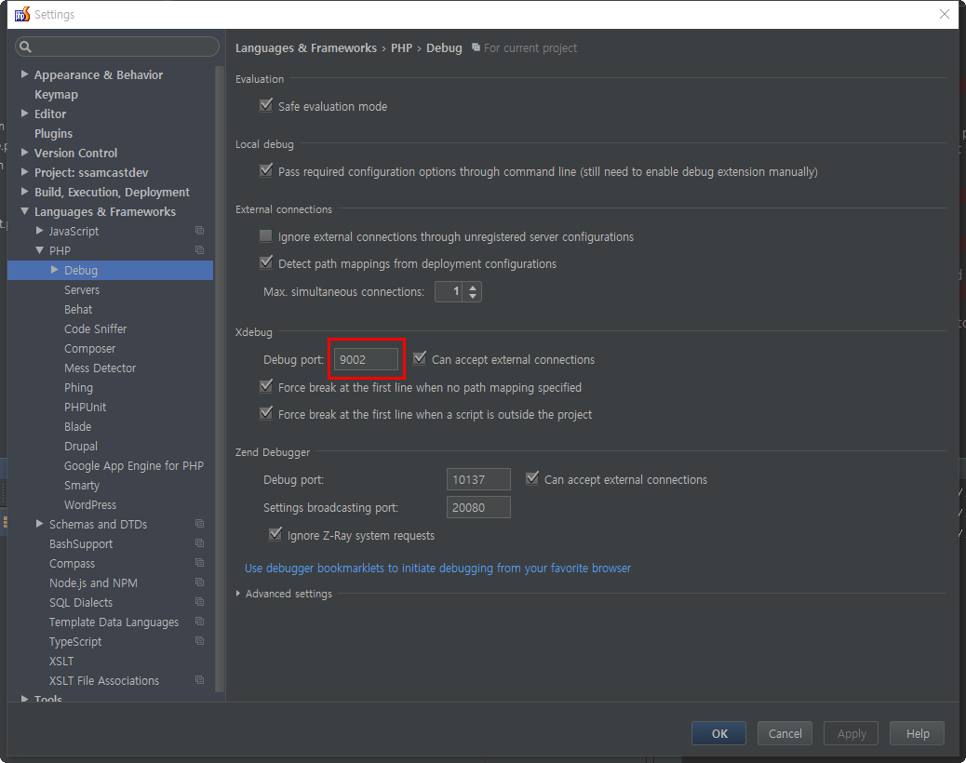Image resolution: width=966 pixels, height=763 pixels.
Task: Click Cancel button
Action: [785, 733]
